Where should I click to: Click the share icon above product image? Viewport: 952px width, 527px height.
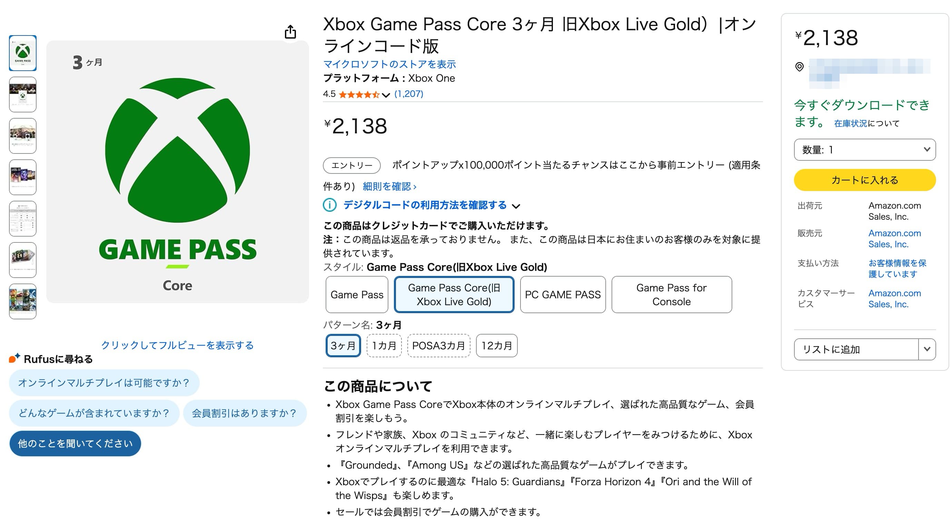click(x=290, y=32)
